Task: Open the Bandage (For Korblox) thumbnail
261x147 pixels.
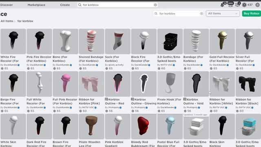Action: pyautogui.click(x=196, y=41)
